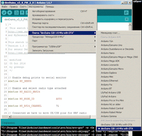Open Менеджер плат entry

[x=119, y=33]
